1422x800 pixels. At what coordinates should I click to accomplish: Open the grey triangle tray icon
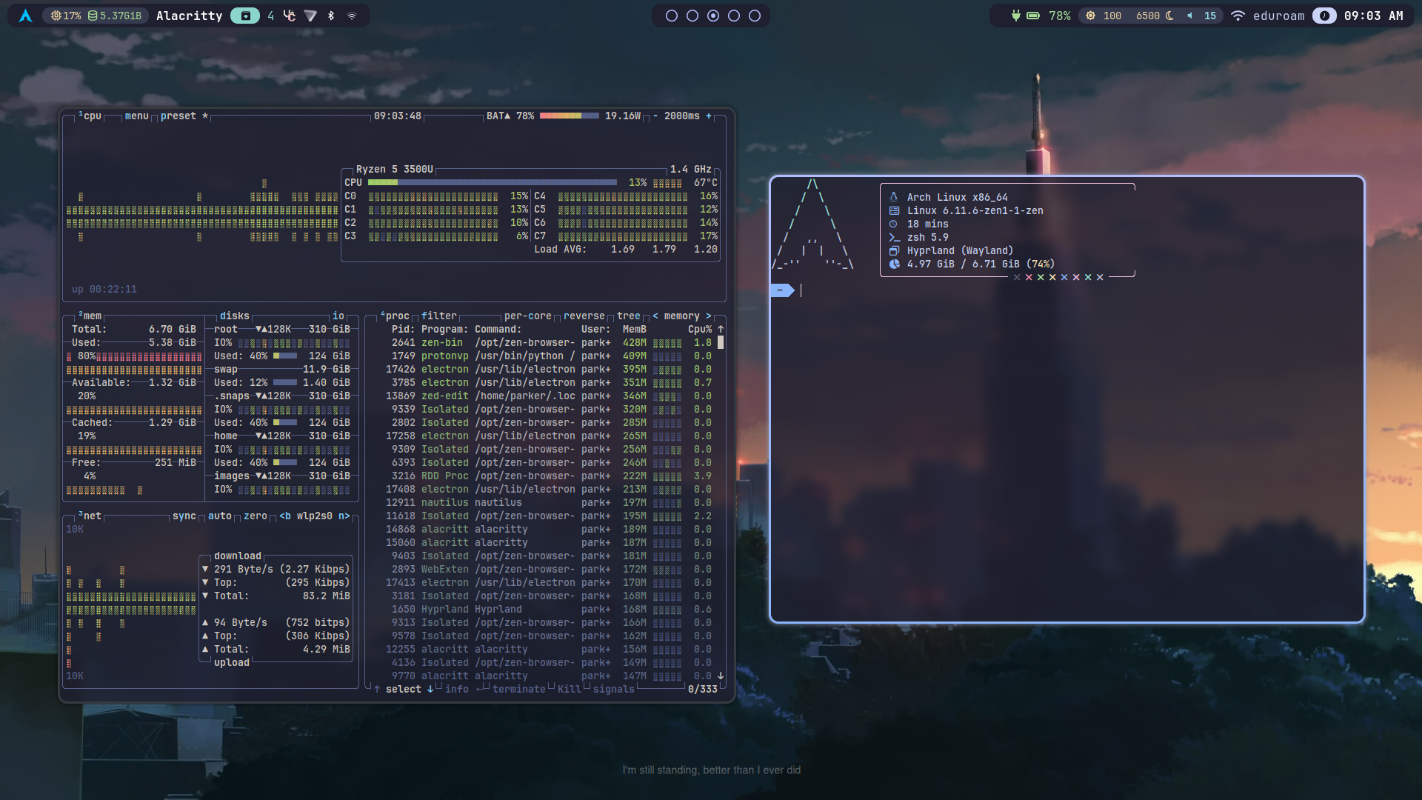tap(310, 16)
